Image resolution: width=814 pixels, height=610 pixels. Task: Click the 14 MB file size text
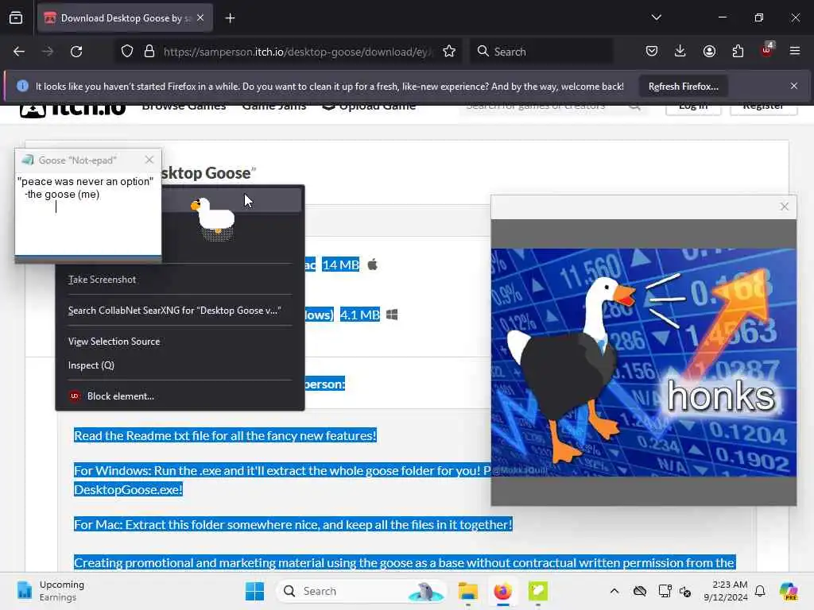coord(340,265)
